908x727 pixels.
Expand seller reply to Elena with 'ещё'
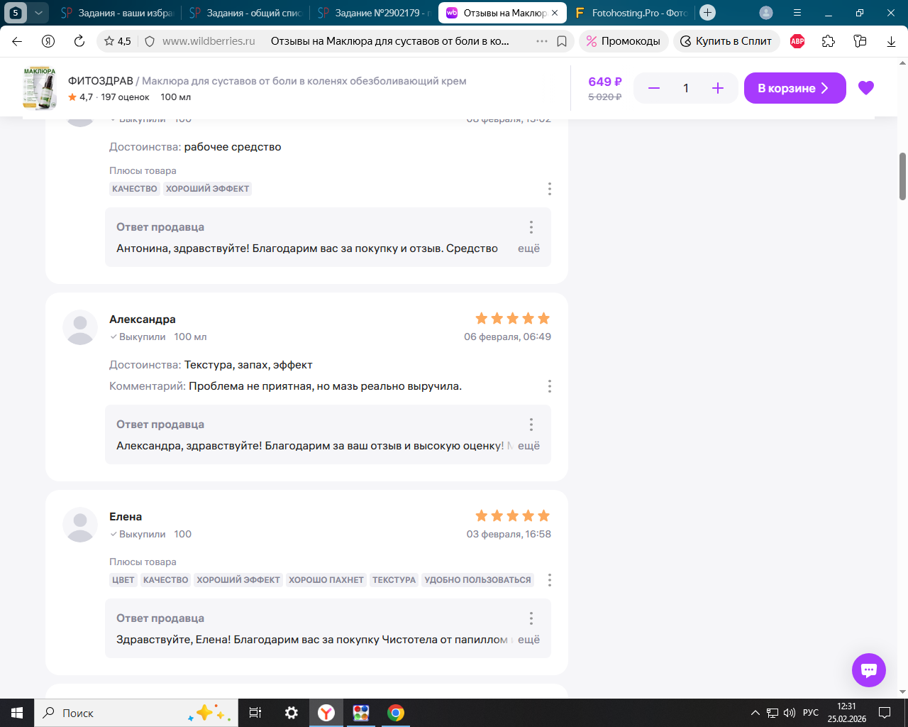tap(528, 640)
